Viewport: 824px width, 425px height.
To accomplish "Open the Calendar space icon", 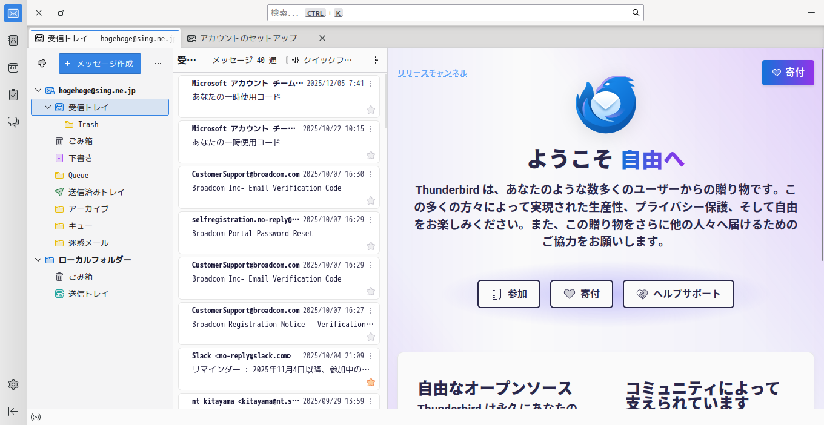I will click(13, 68).
